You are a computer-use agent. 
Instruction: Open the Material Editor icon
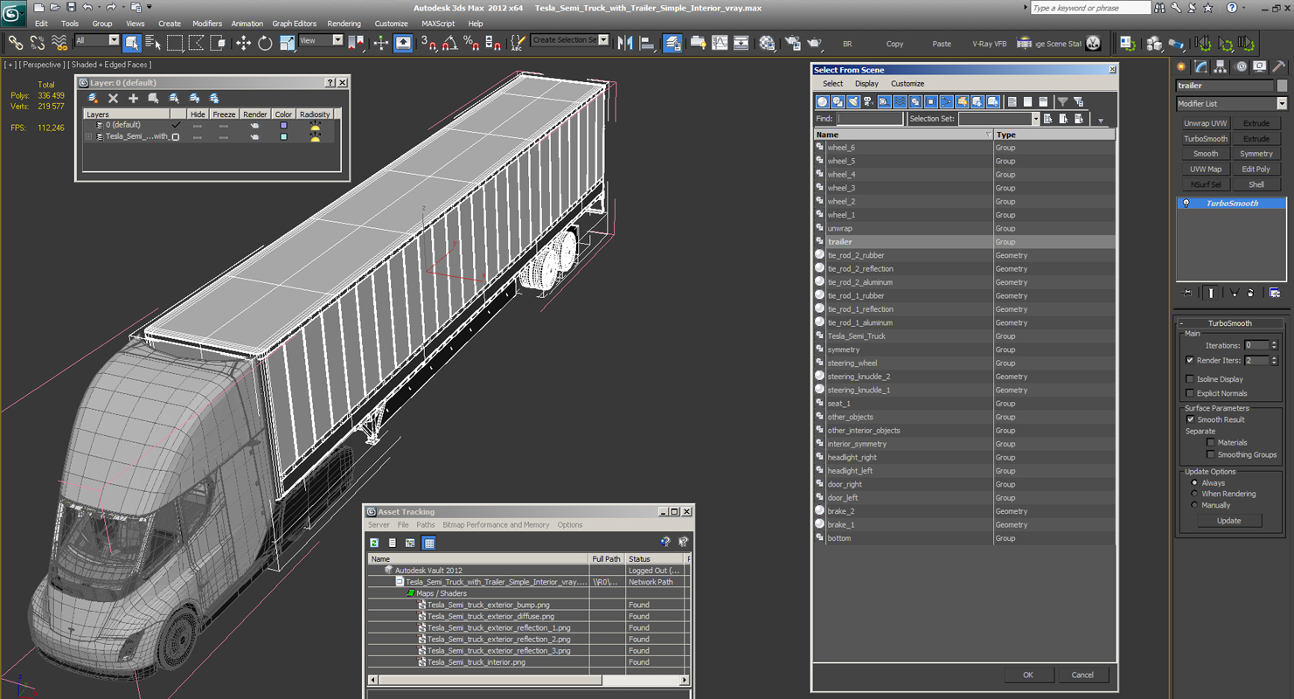[x=767, y=42]
